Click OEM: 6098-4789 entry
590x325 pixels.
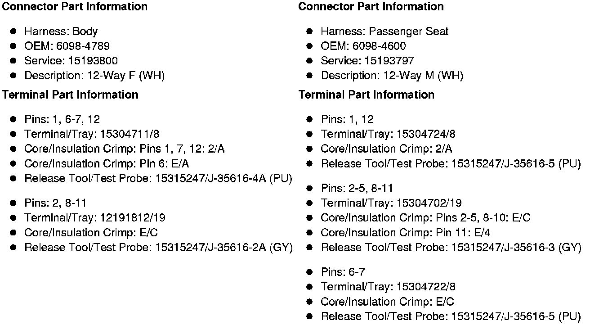click(67, 46)
